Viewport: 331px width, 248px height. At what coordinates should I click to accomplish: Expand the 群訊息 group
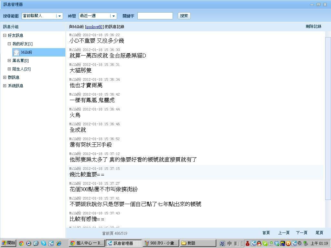point(5,77)
